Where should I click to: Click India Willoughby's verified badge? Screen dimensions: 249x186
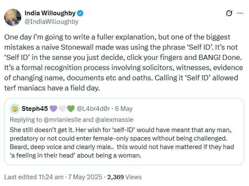coord(81,13)
